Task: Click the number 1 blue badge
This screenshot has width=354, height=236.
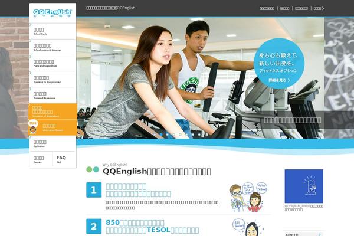Action: [94, 190]
